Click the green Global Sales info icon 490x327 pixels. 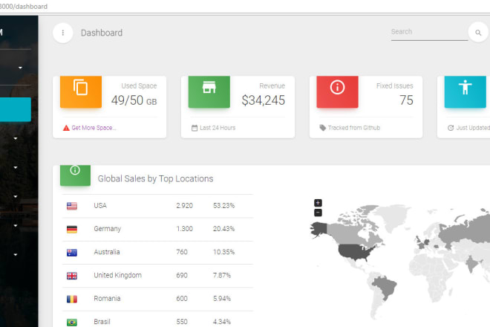pos(75,170)
